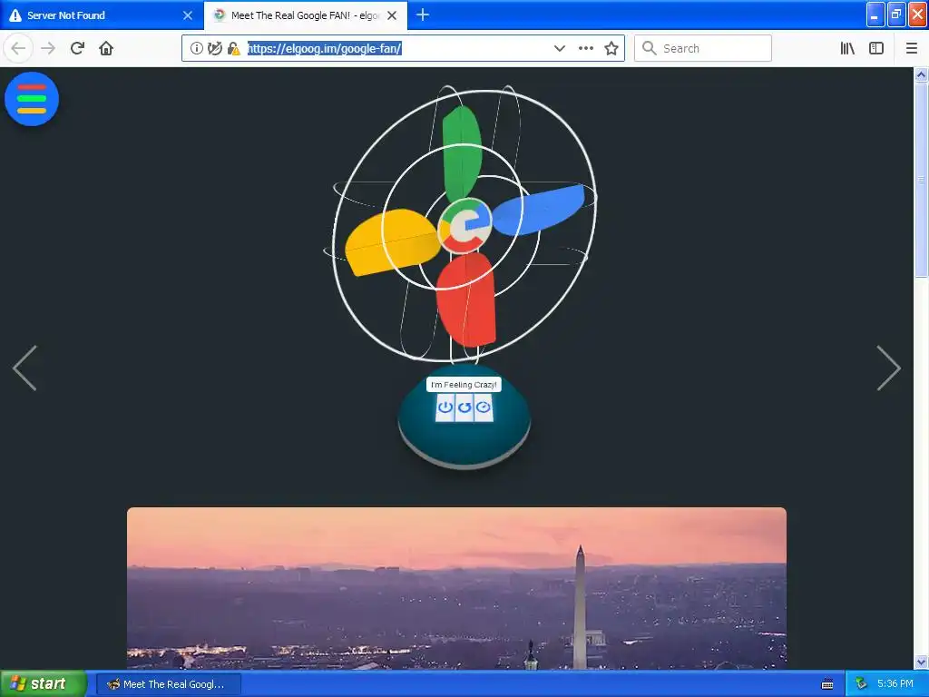
Task: Click the network tray icon
Action: point(861,684)
